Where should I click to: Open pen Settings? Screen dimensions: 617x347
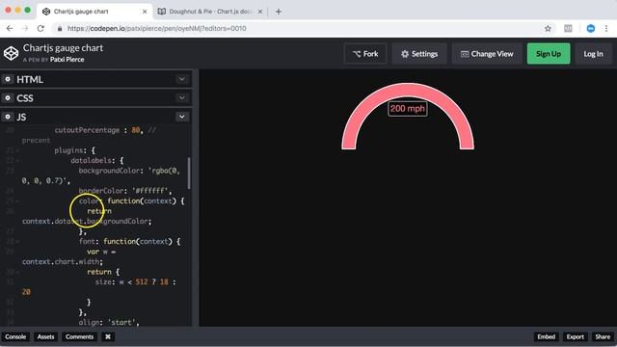tap(419, 54)
